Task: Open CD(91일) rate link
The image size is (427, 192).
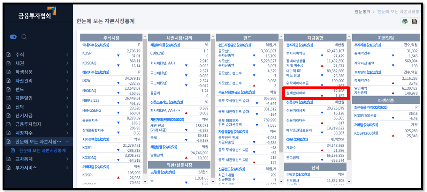Action: tap(157, 53)
